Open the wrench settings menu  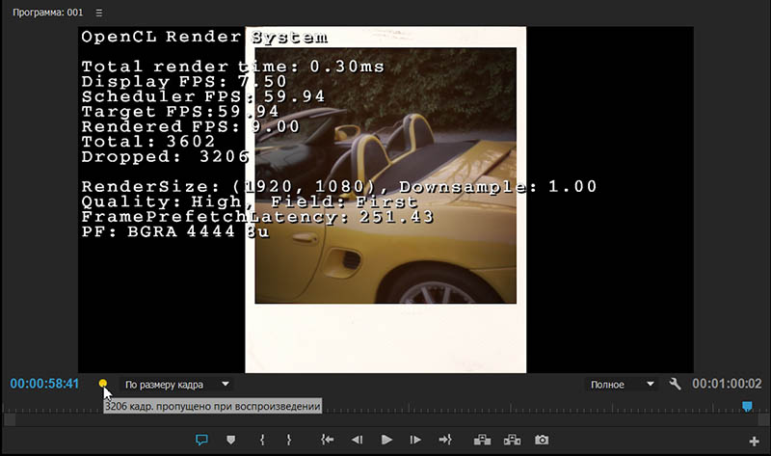(x=676, y=384)
